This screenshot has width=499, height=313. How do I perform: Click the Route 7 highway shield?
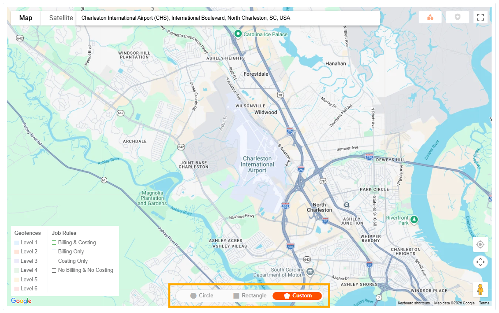click(379, 297)
